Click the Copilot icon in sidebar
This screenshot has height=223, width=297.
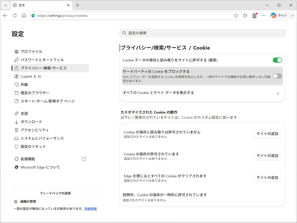[16, 76]
